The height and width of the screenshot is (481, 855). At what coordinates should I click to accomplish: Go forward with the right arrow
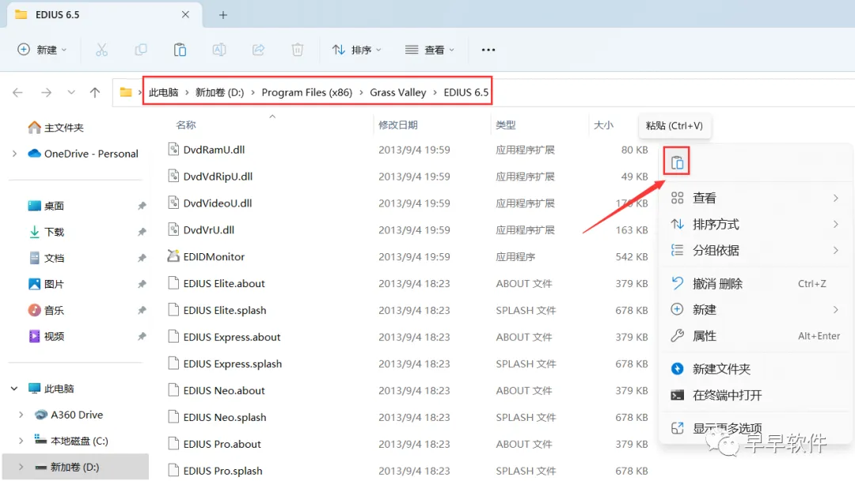click(47, 92)
